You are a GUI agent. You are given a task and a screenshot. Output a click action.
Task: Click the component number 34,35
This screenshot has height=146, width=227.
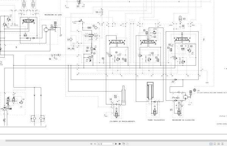(x=71, y=49)
